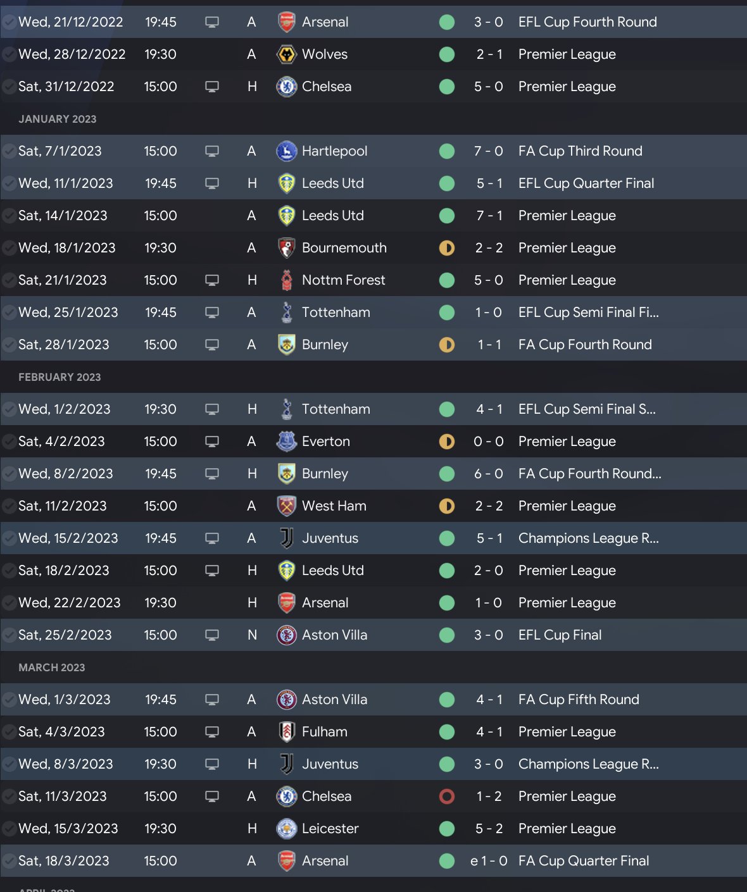The image size is (747, 892).
Task: Click the red loss indicator on 1 - 2 Chelsea match
Action: pyautogui.click(x=447, y=796)
